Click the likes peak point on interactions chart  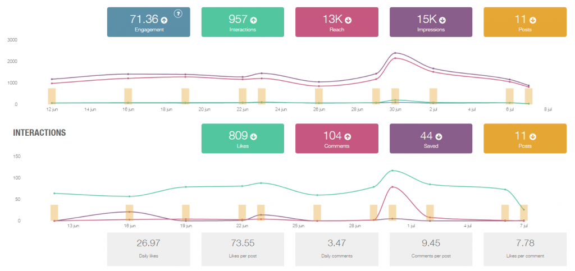coord(393,171)
